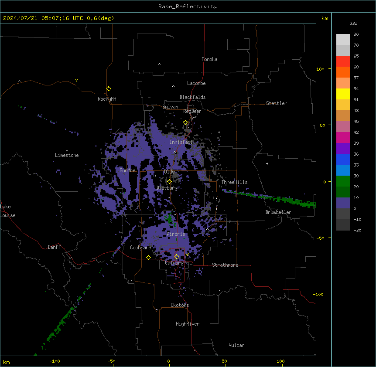Click the Olds town label

pyautogui.click(x=169, y=172)
